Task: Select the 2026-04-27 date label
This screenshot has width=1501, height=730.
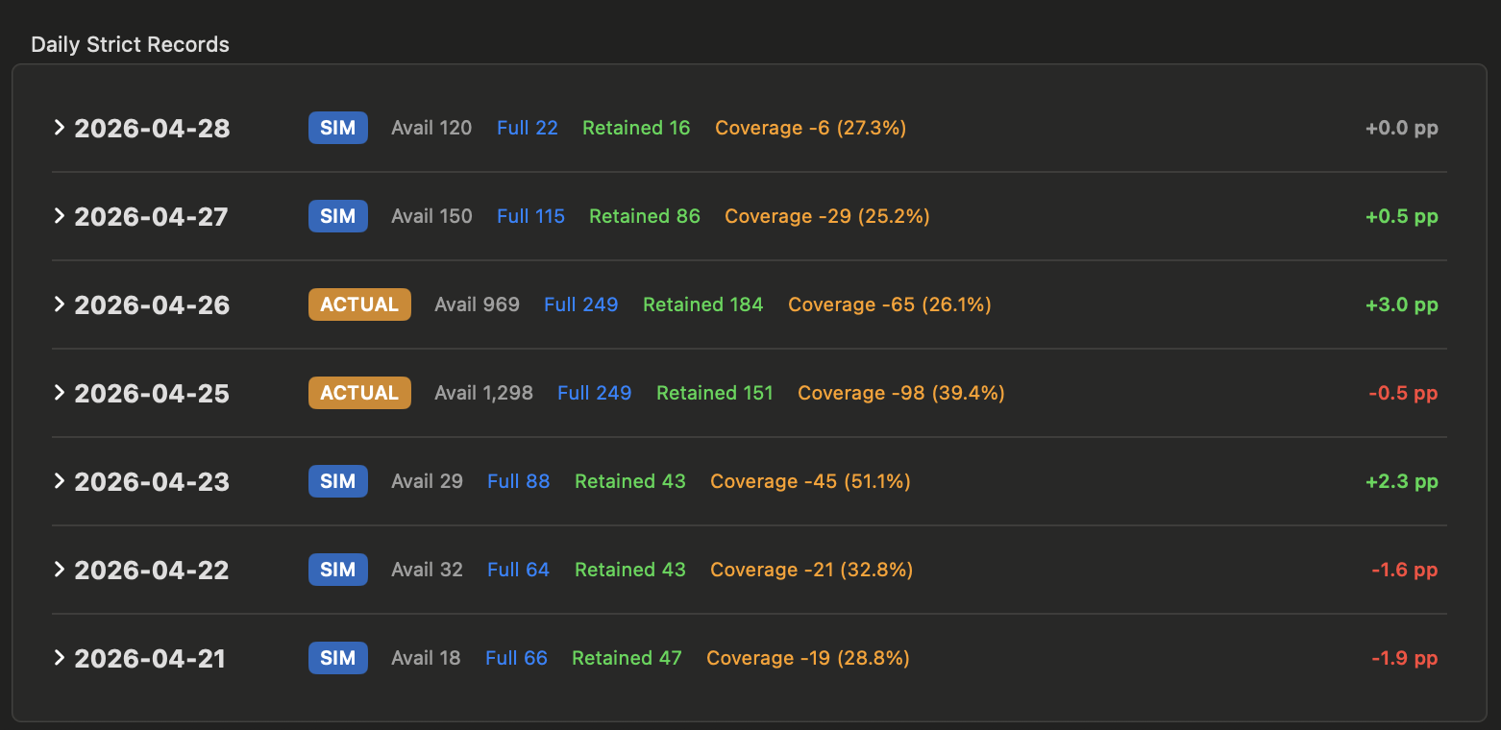Action: (x=152, y=216)
